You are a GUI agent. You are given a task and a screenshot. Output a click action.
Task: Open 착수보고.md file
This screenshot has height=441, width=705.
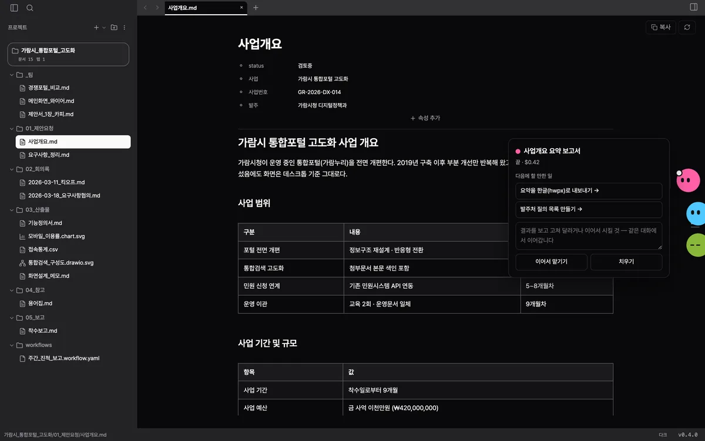click(73, 331)
